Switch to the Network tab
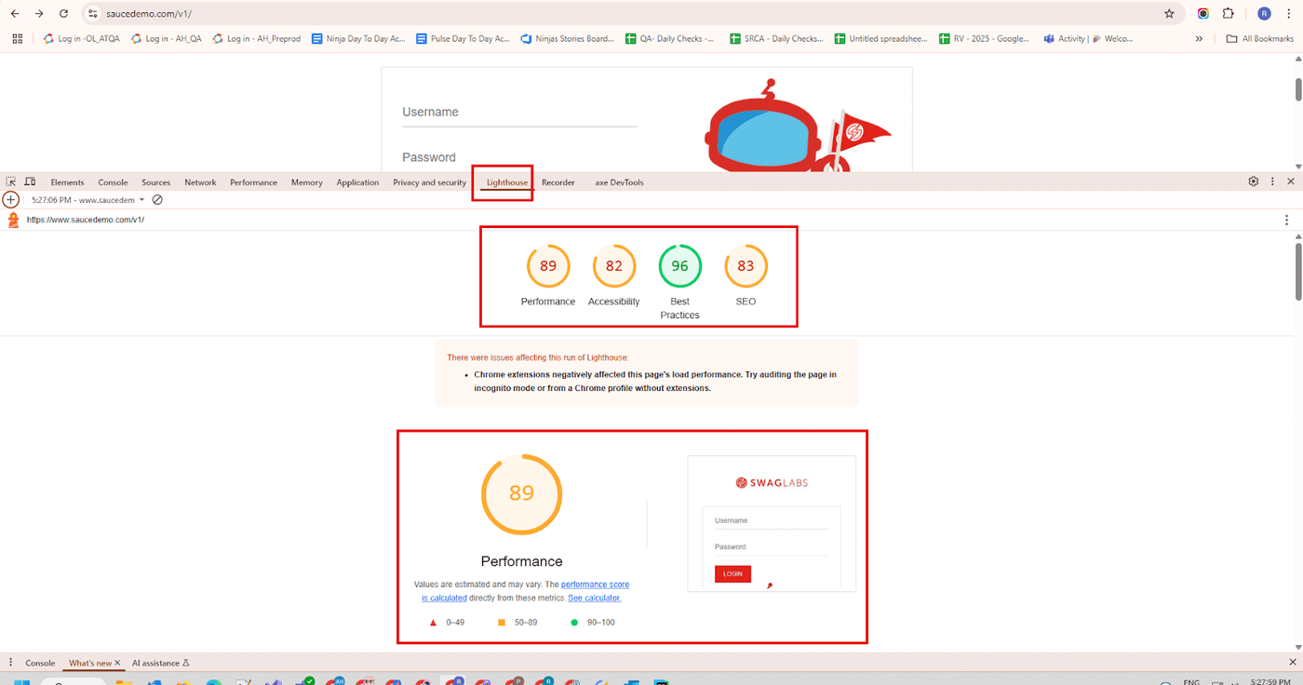The image size is (1303, 685). (200, 182)
